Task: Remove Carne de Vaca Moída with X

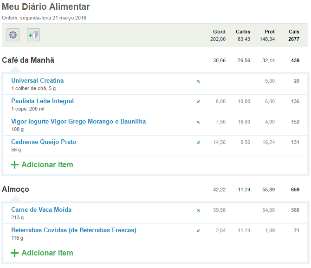Action: (x=198, y=210)
